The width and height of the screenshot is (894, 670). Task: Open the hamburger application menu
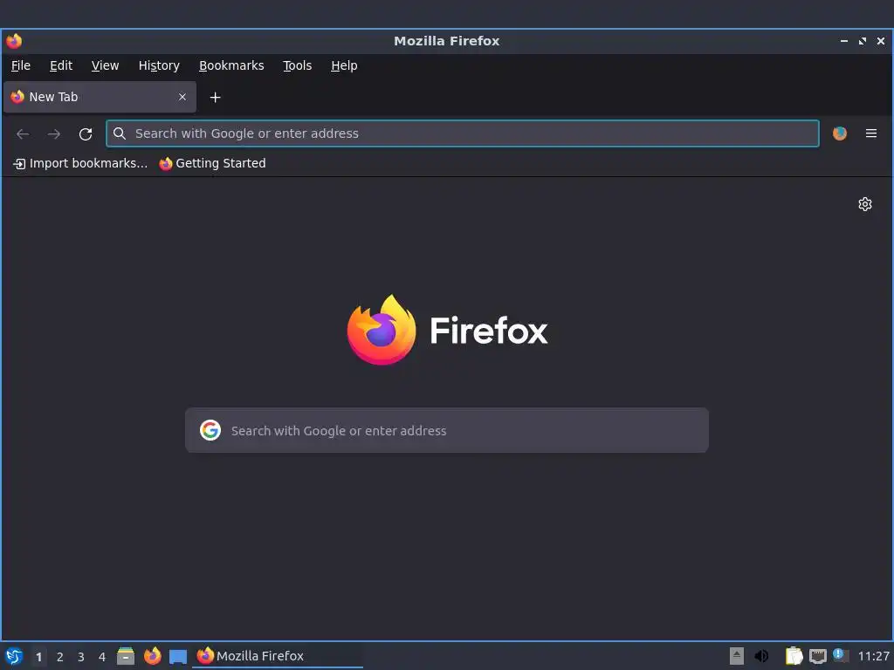(871, 133)
